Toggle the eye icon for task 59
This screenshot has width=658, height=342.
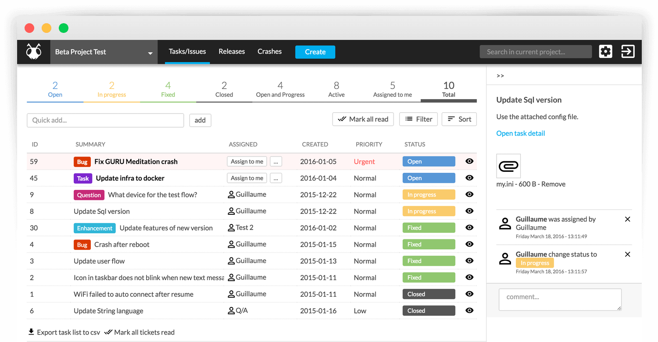[469, 161]
